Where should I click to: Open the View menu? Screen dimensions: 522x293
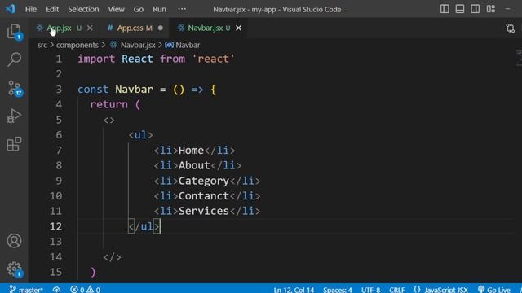(116, 9)
